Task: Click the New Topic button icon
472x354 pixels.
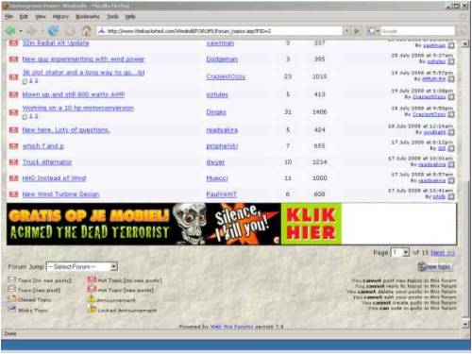Action: click(435, 266)
